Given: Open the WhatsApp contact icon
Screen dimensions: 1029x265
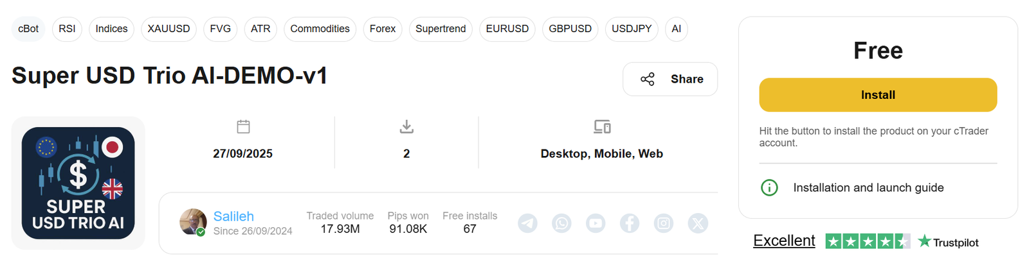Looking at the screenshot, I should point(561,223).
